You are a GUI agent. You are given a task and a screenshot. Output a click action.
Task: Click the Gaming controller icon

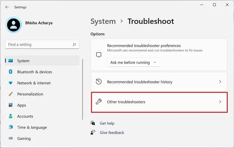[x=11, y=138]
